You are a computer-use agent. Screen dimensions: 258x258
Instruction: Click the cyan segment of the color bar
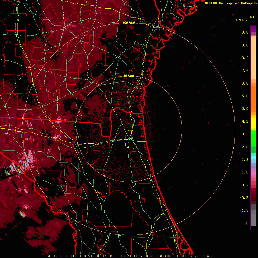253,158
